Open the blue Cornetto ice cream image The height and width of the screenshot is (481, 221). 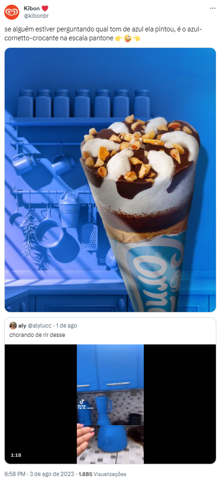pos(110,180)
